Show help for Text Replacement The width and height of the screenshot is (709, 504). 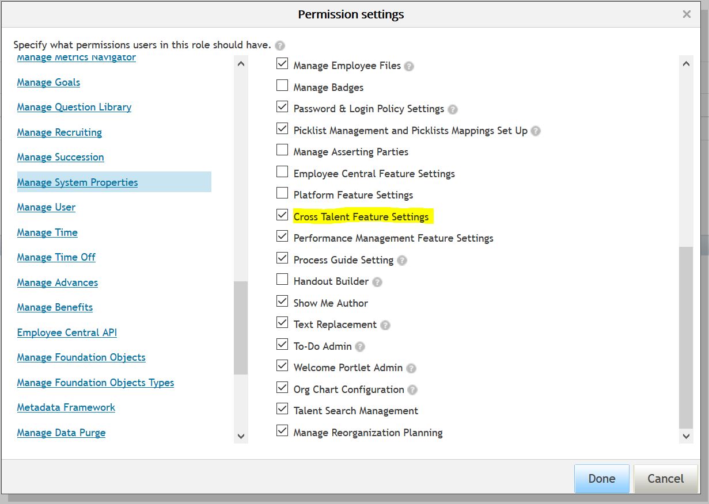tap(385, 325)
